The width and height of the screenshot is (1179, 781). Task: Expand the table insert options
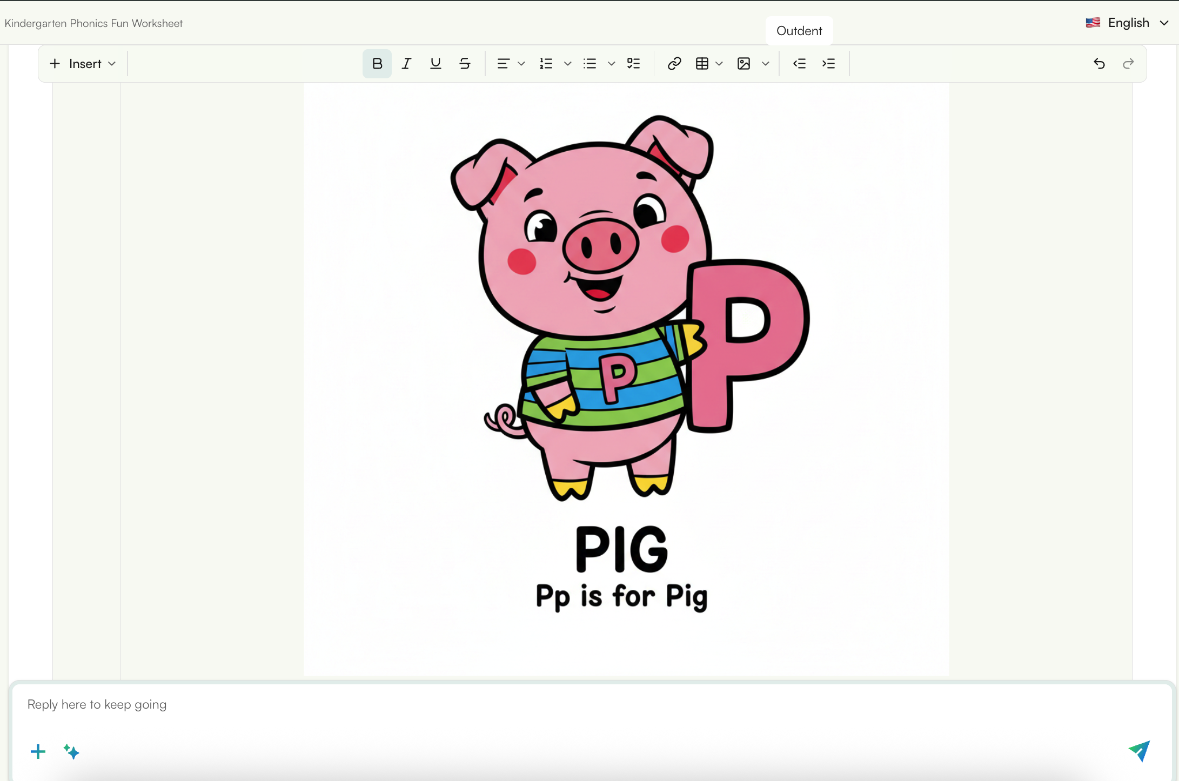(719, 63)
